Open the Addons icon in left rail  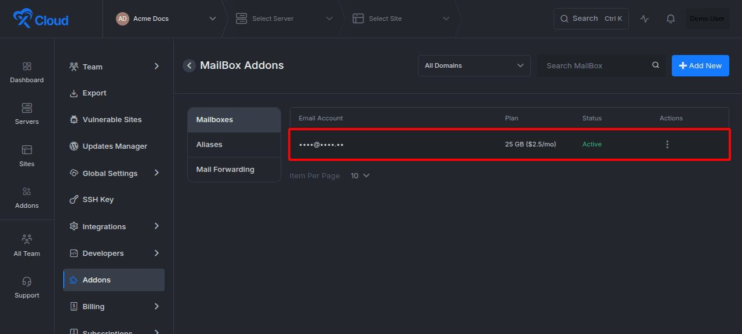point(27,192)
